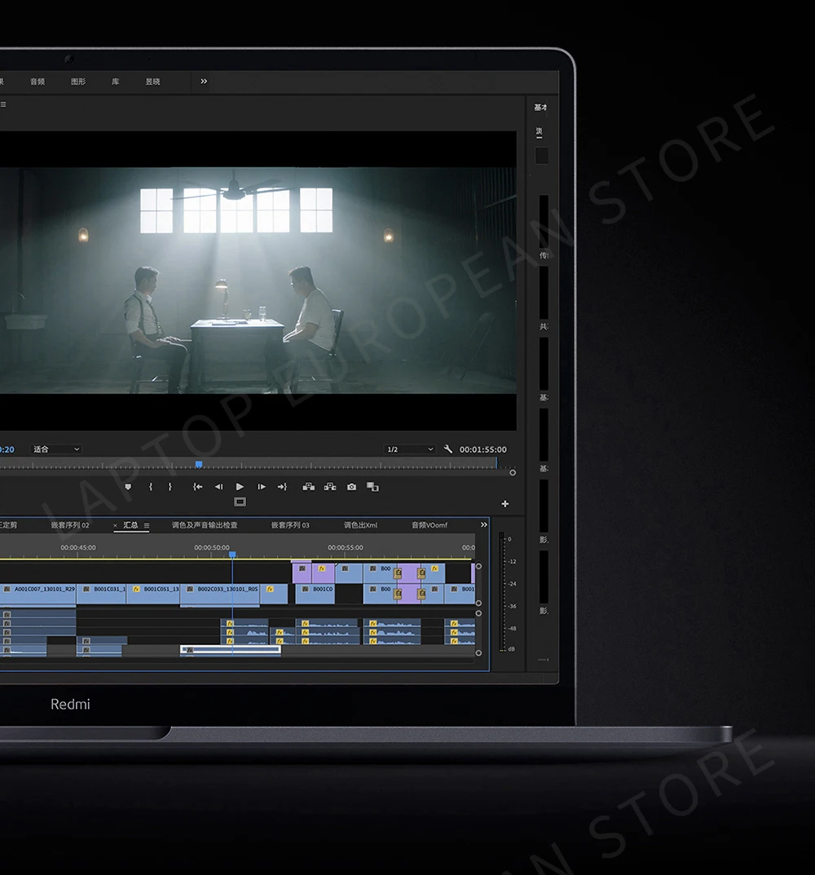Step back one frame
This screenshot has height=875, width=815.
click(218, 487)
